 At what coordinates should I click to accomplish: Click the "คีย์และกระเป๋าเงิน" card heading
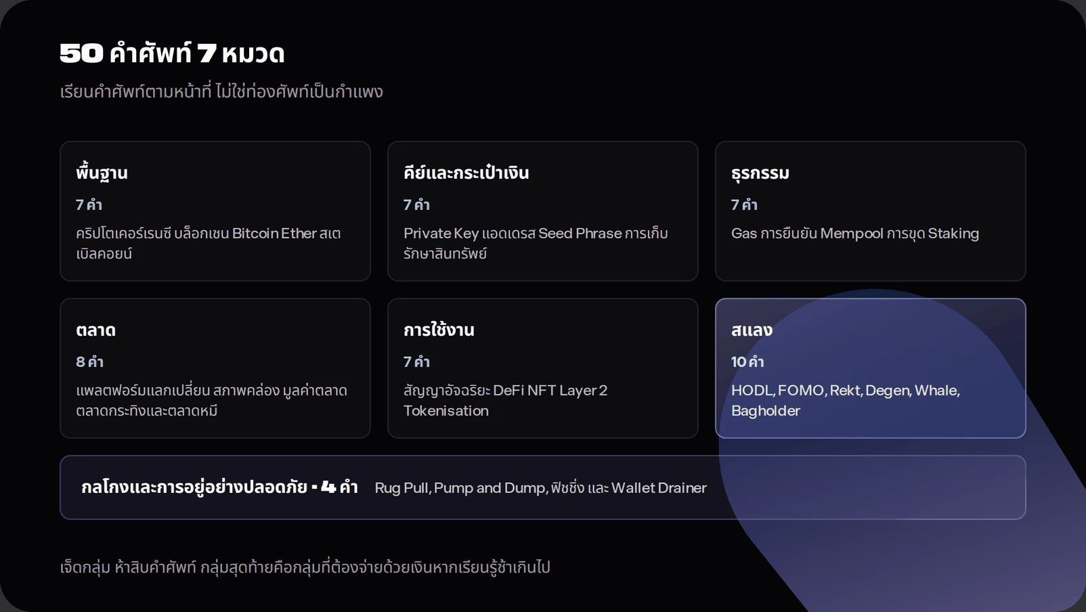[x=466, y=173]
